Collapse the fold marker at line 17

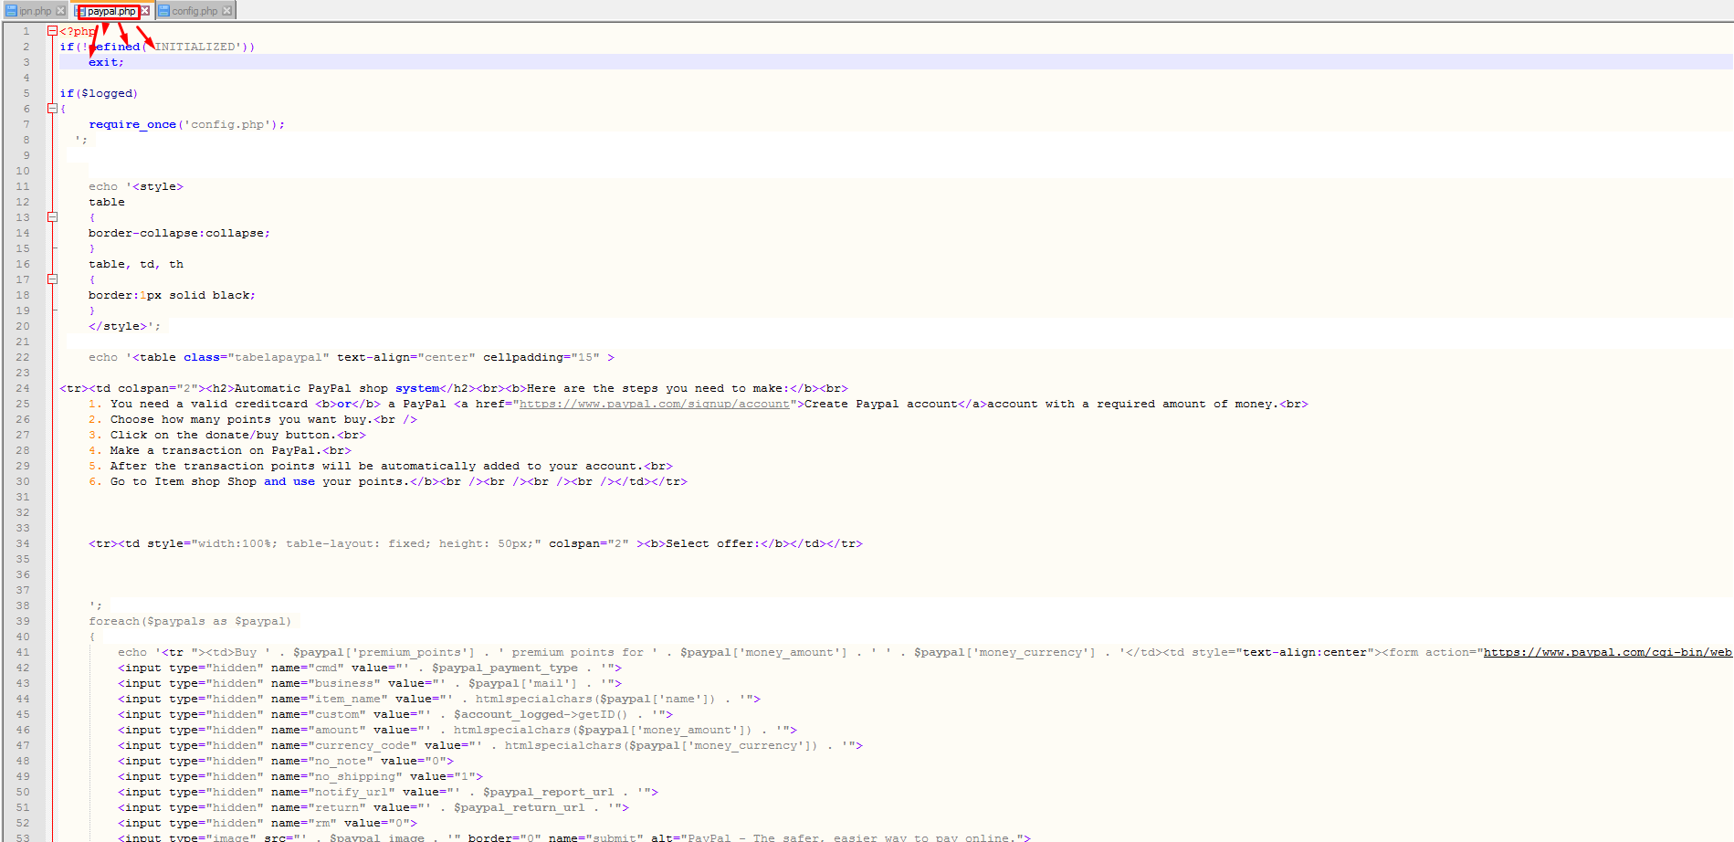[x=52, y=279]
